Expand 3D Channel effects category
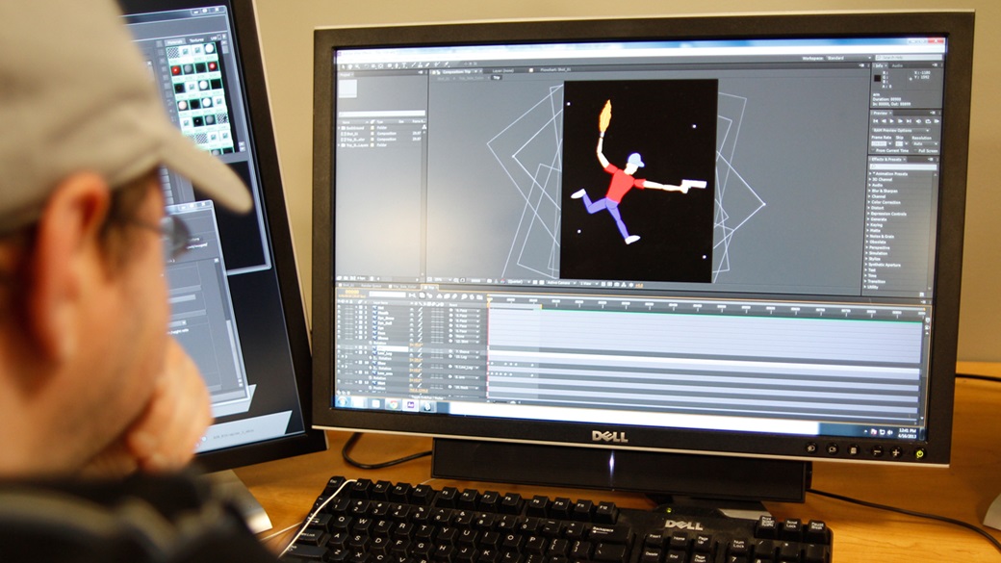The height and width of the screenshot is (563, 1001). [x=869, y=179]
